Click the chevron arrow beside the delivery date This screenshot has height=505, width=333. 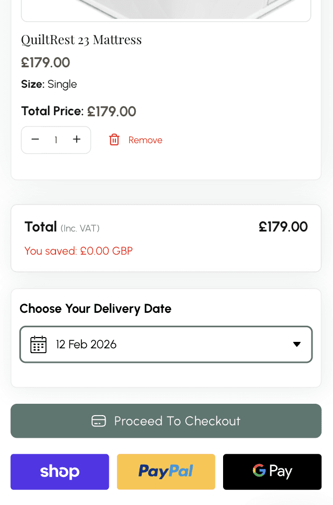[297, 344]
